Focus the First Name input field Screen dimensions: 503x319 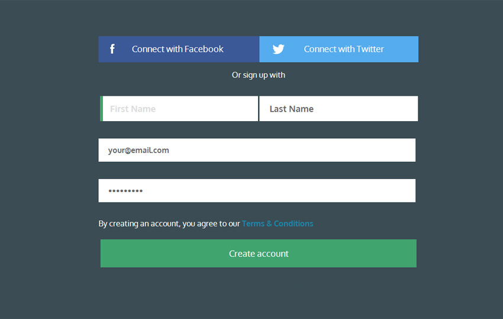pos(180,109)
